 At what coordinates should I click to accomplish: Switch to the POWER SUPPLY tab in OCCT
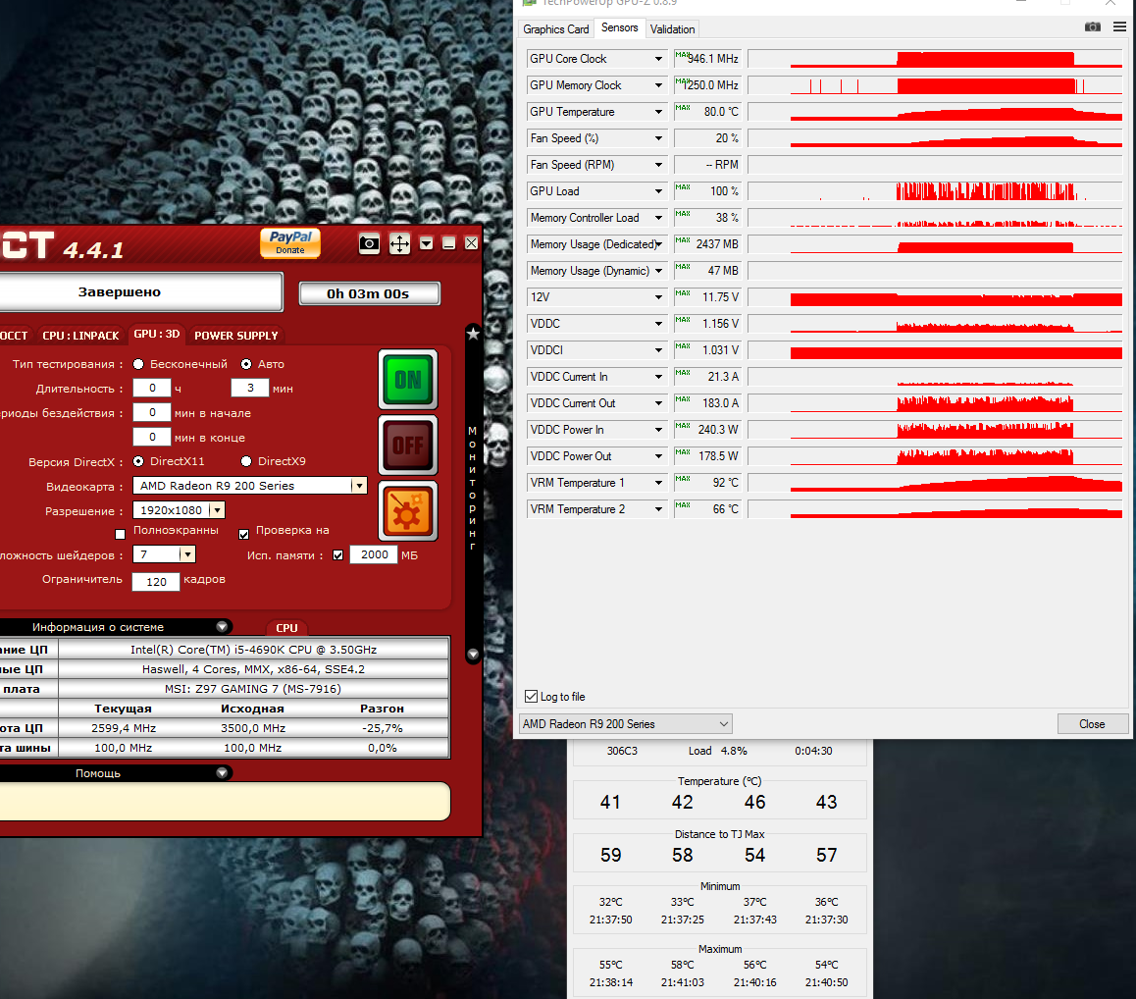point(236,336)
